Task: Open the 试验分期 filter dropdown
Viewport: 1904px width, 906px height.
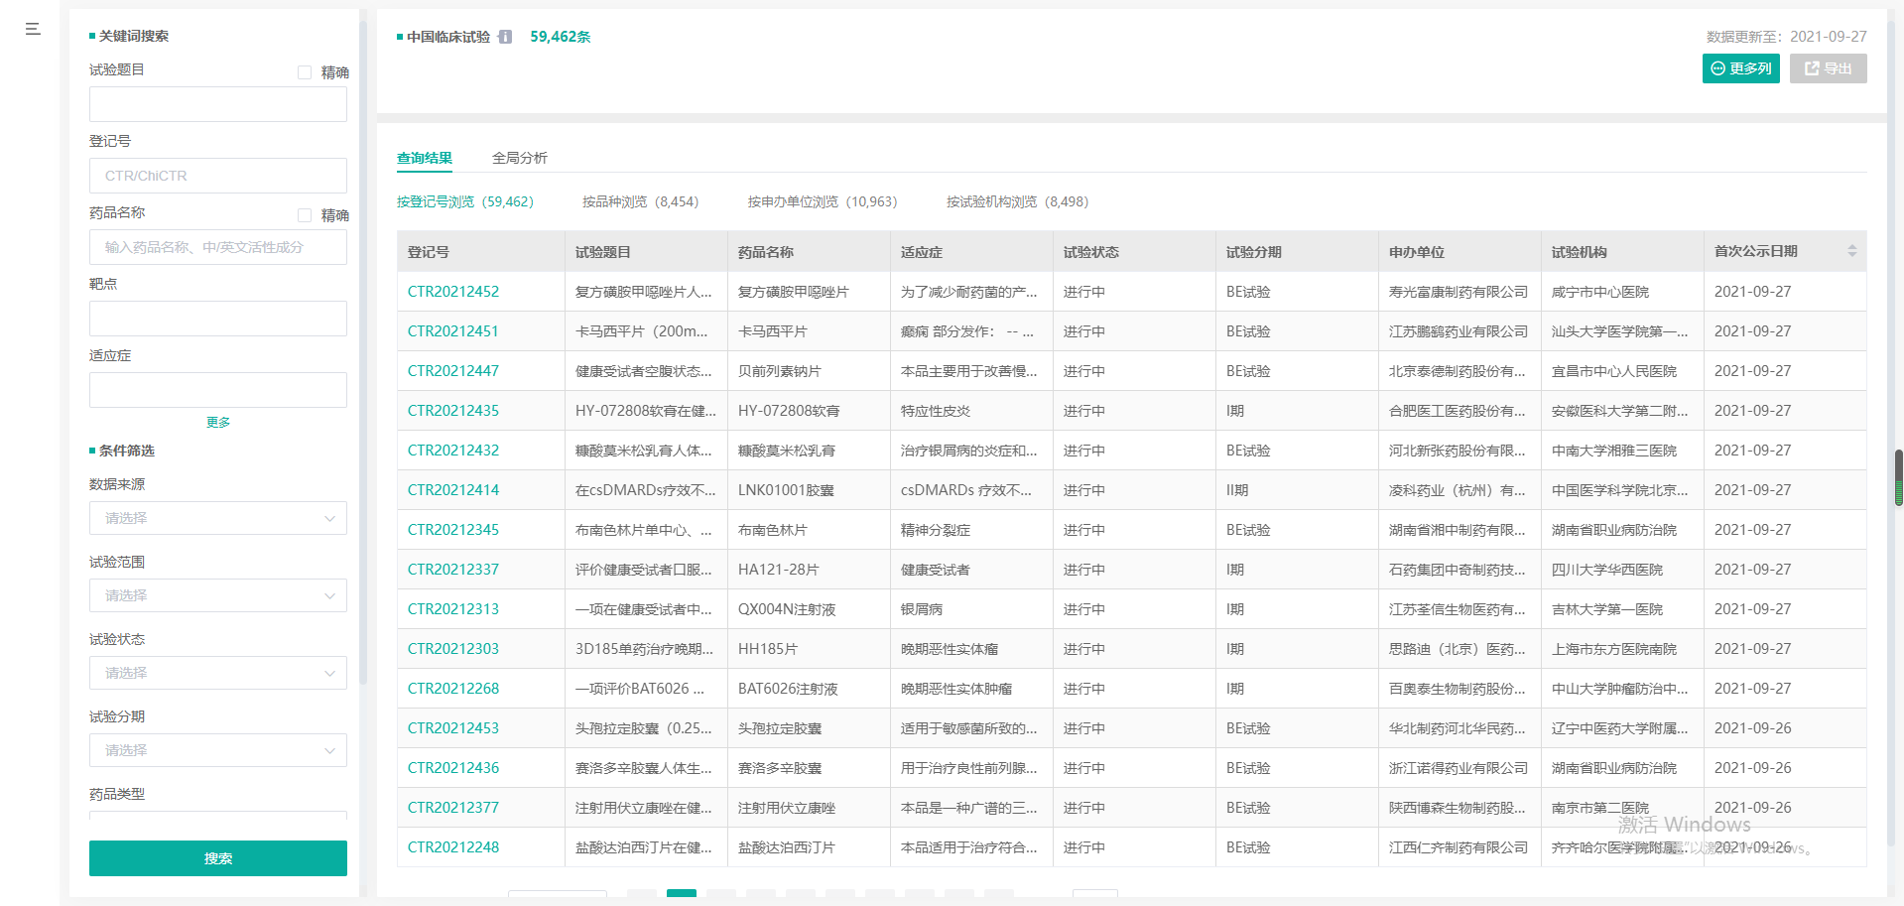Action: 218,750
